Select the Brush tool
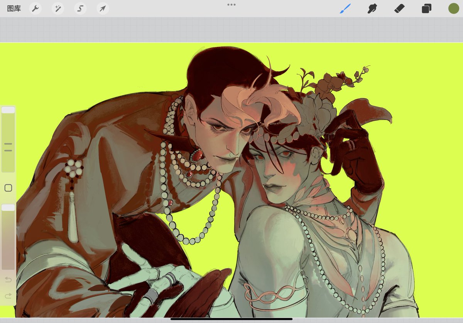 pos(345,8)
